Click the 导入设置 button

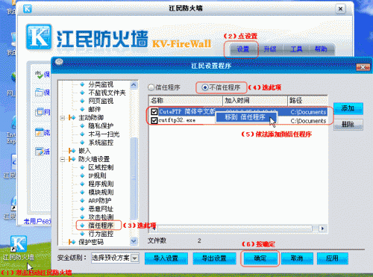pyautogui.click(x=166, y=258)
